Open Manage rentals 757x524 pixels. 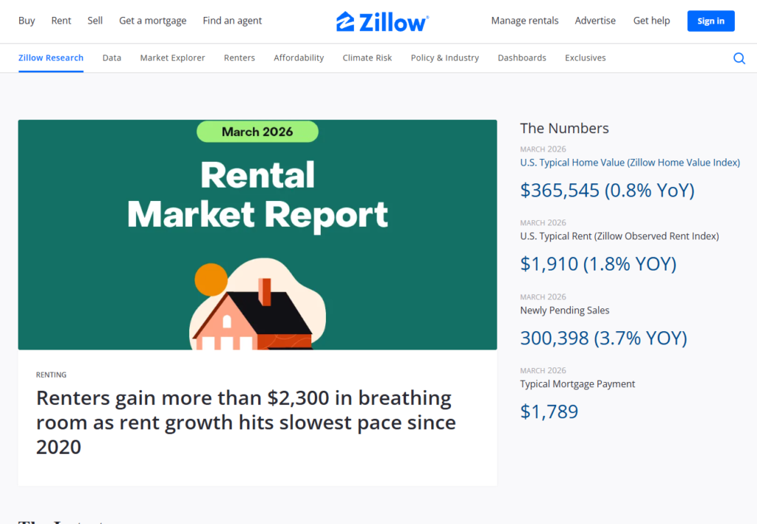click(525, 21)
